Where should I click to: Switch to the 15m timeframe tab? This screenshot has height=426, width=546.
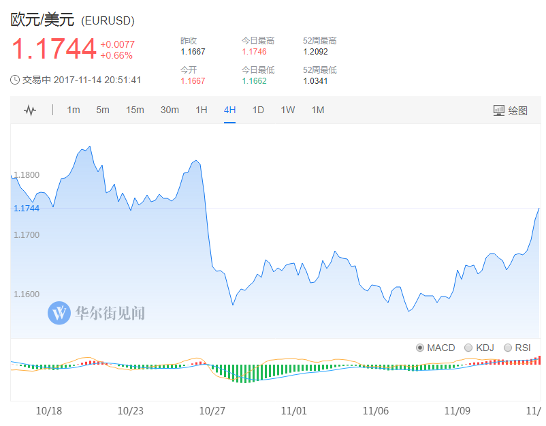click(x=135, y=110)
